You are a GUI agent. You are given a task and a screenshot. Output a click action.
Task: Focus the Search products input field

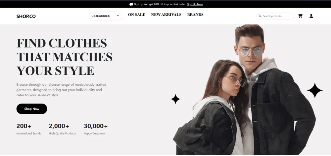coord(275,16)
